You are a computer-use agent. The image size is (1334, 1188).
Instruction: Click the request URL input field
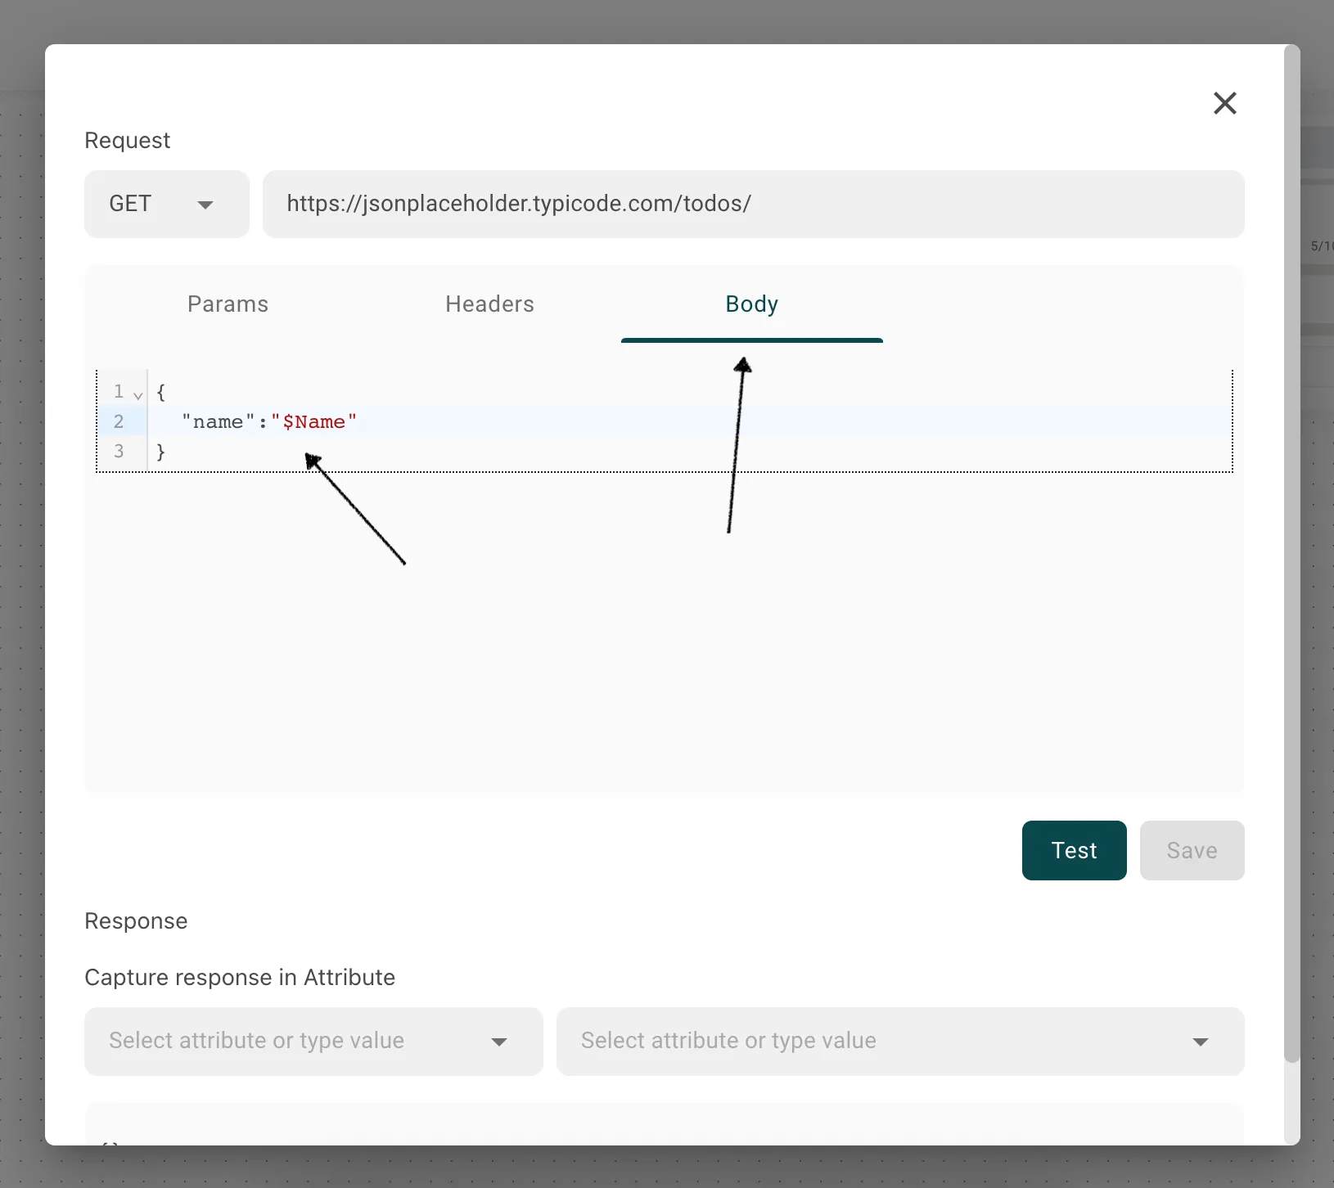(753, 204)
